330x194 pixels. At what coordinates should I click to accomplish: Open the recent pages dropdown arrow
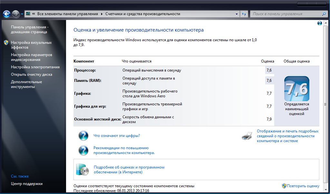[x=22, y=14]
